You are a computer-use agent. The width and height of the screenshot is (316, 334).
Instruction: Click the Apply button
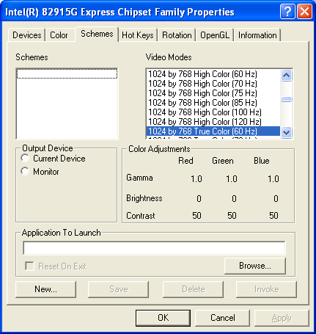[x=282, y=318]
